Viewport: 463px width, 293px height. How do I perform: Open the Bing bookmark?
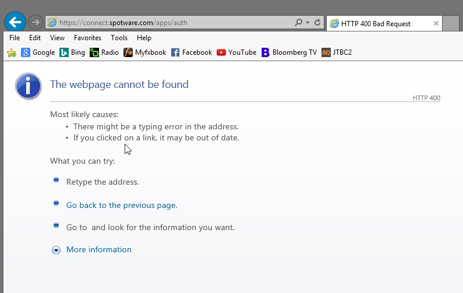(72, 52)
